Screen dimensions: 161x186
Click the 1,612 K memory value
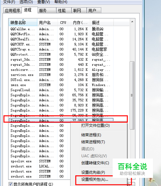click(81, 70)
